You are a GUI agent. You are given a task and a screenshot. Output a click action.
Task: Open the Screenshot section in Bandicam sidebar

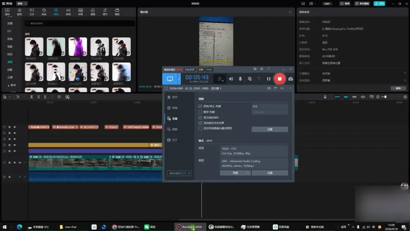pos(173,129)
